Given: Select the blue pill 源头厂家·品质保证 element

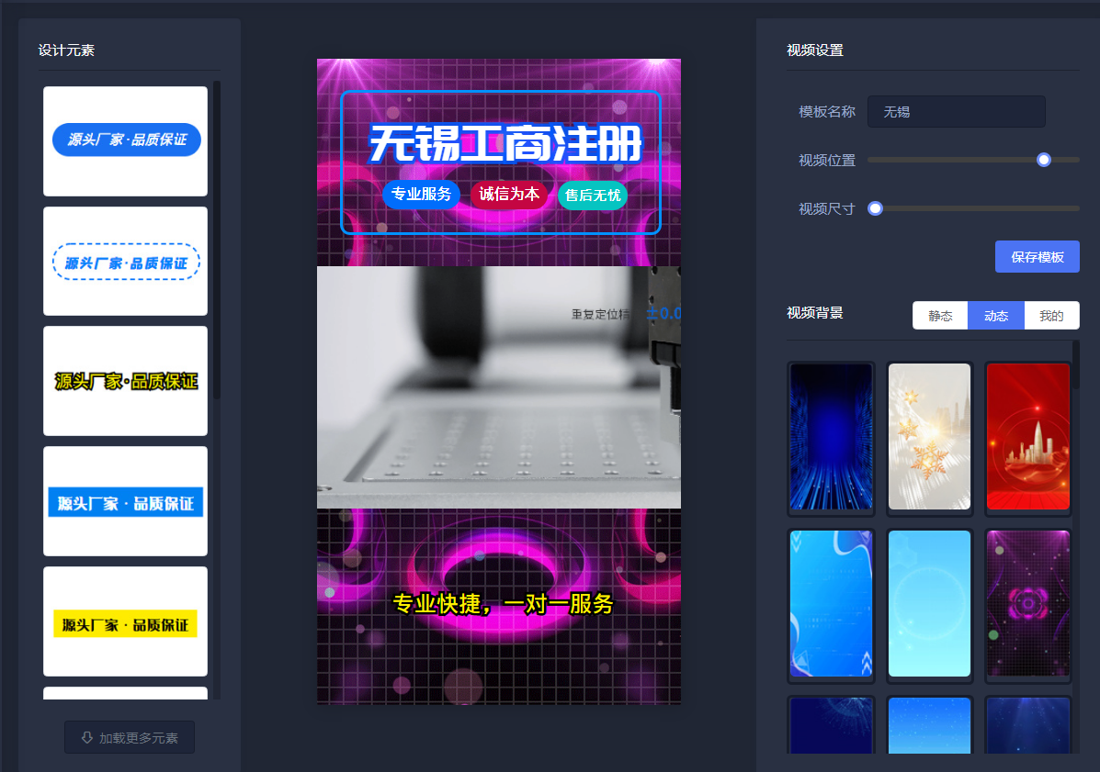Looking at the screenshot, I should (126, 140).
